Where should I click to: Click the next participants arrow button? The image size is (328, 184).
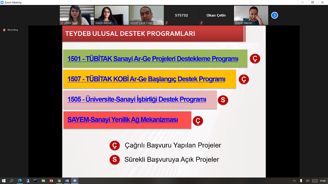pyautogui.click(x=274, y=15)
